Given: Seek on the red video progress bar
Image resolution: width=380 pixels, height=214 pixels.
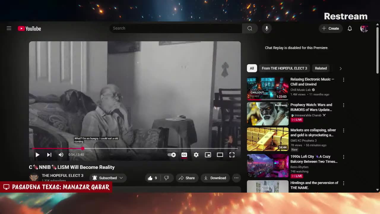Looking at the screenshot, I should 135,148.
